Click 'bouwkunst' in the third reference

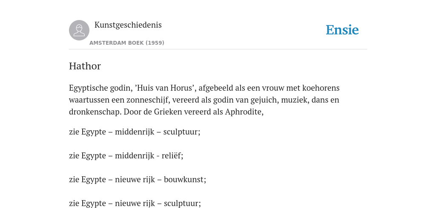click(184, 180)
